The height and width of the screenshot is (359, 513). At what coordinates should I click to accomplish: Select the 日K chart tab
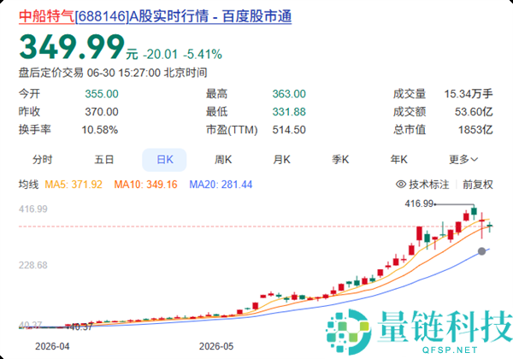point(164,160)
